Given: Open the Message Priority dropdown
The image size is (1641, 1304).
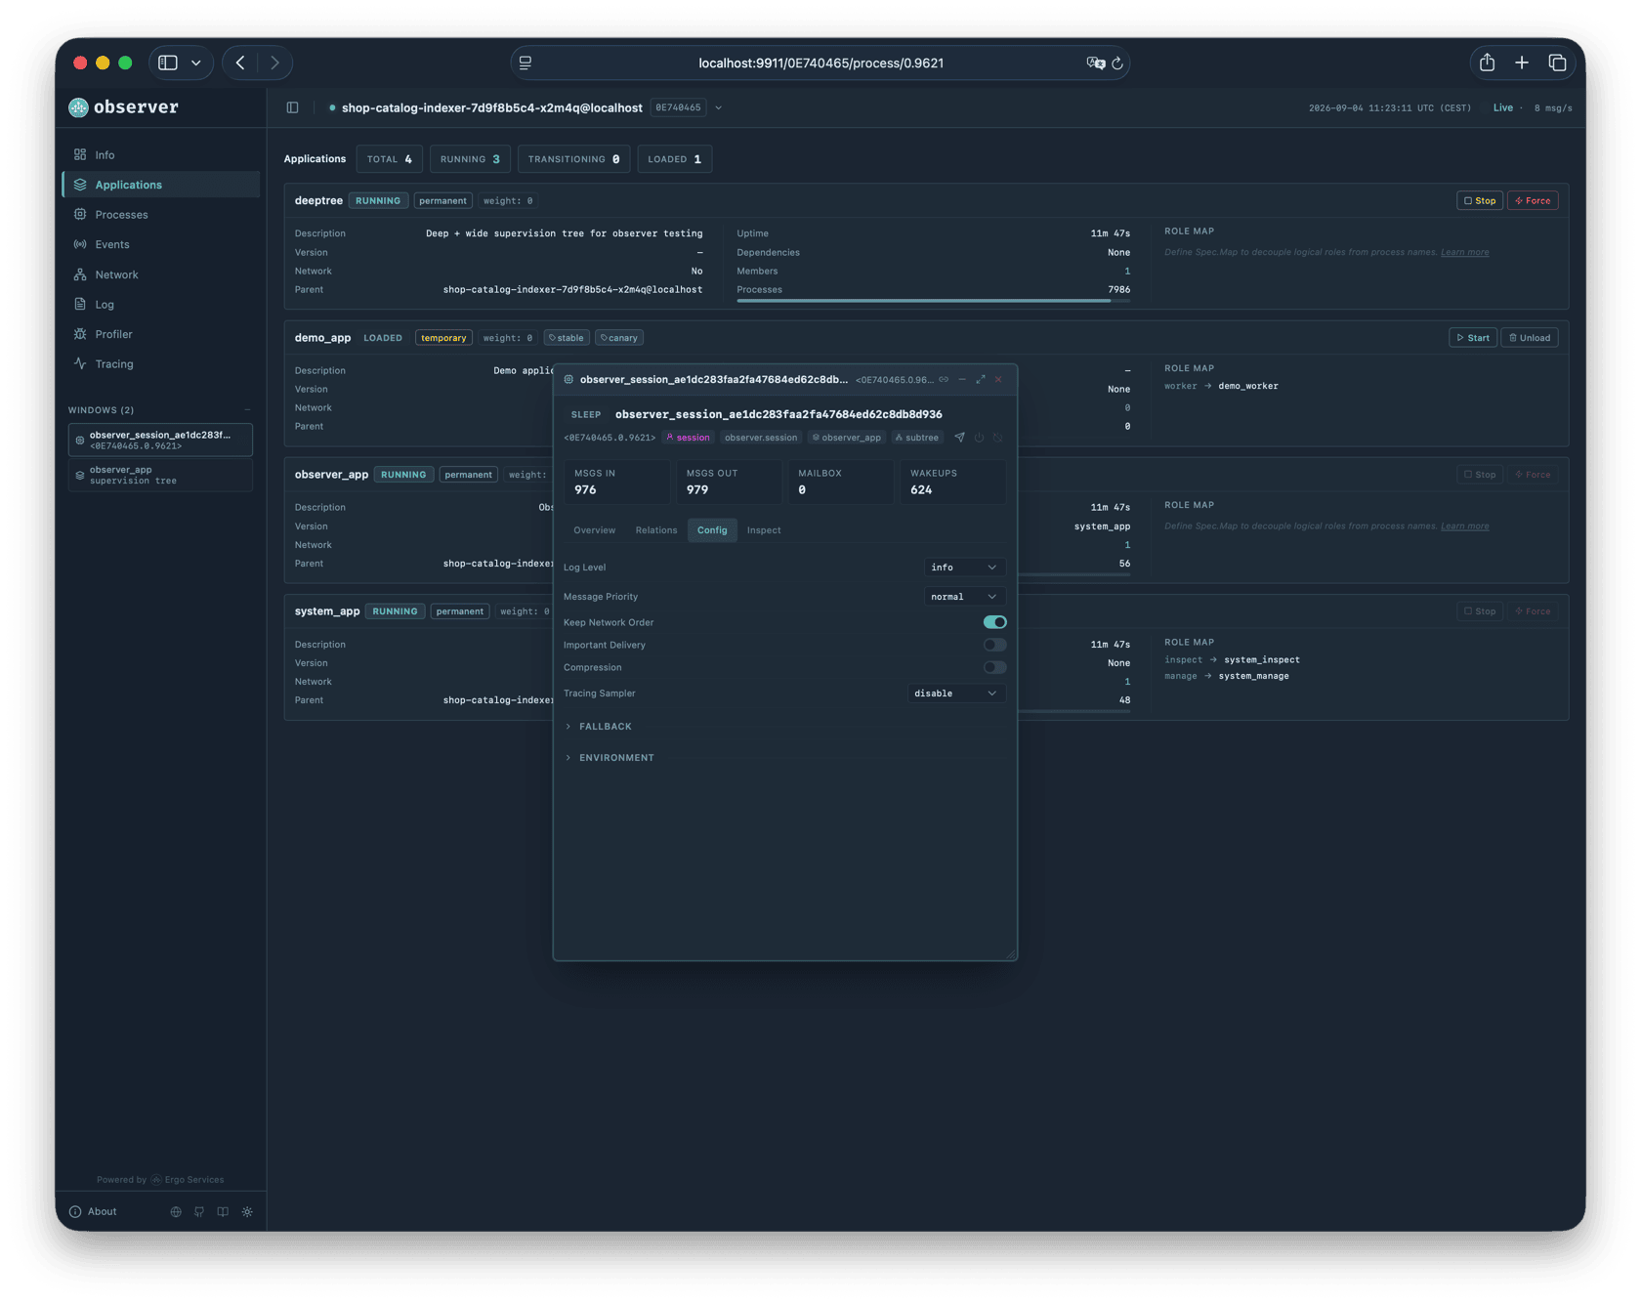Looking at the screenshot, I should coord(964,596).
